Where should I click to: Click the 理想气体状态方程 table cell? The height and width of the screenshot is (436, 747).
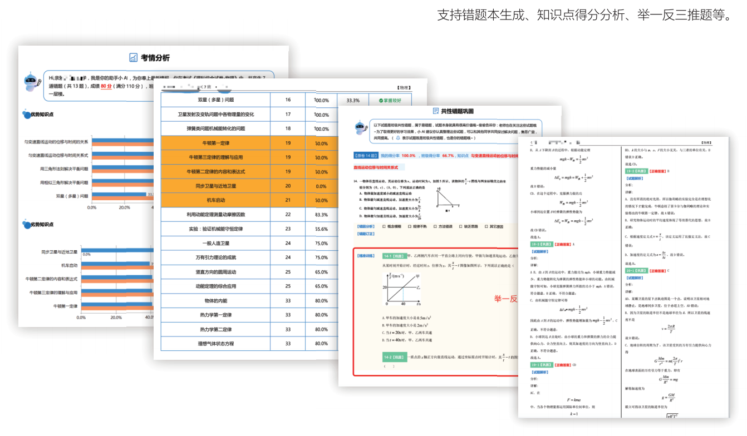(x=216, y=344)
